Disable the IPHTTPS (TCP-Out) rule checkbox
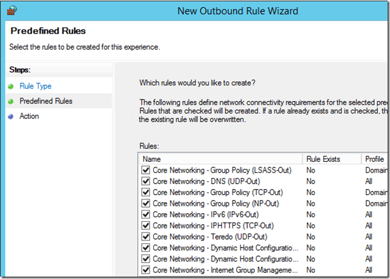 click(145, 226)
